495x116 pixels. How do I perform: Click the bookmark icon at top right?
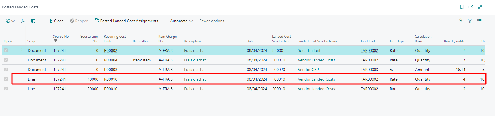pos(462,7)
